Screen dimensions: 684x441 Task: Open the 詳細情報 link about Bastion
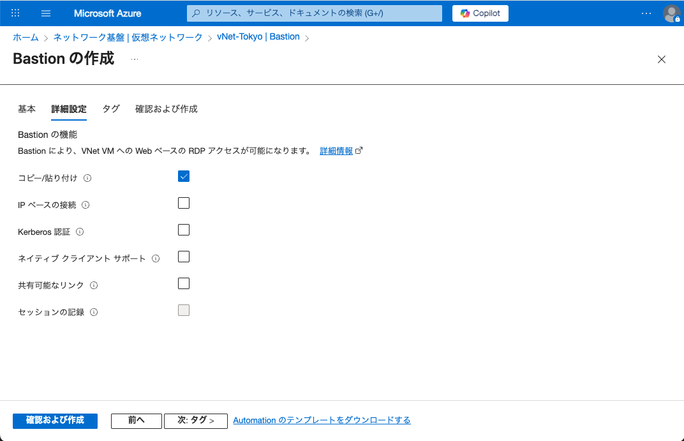[337, 150]
